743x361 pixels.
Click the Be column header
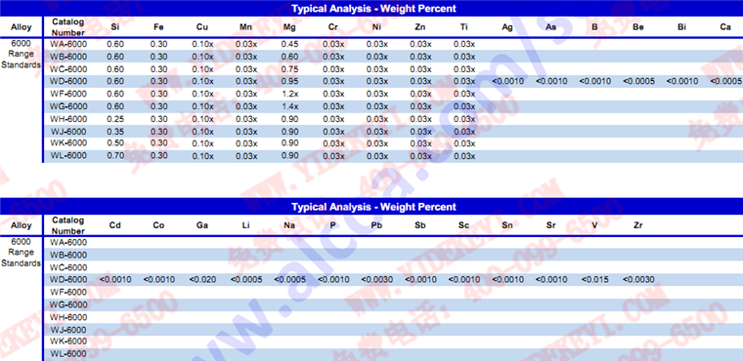coord(638,27)
